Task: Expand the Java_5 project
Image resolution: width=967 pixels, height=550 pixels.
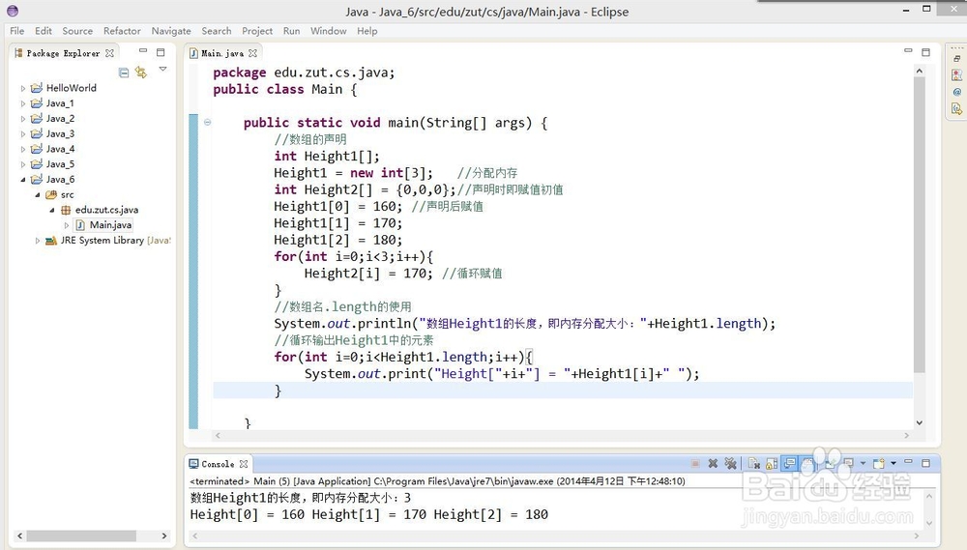Action: 23,164
